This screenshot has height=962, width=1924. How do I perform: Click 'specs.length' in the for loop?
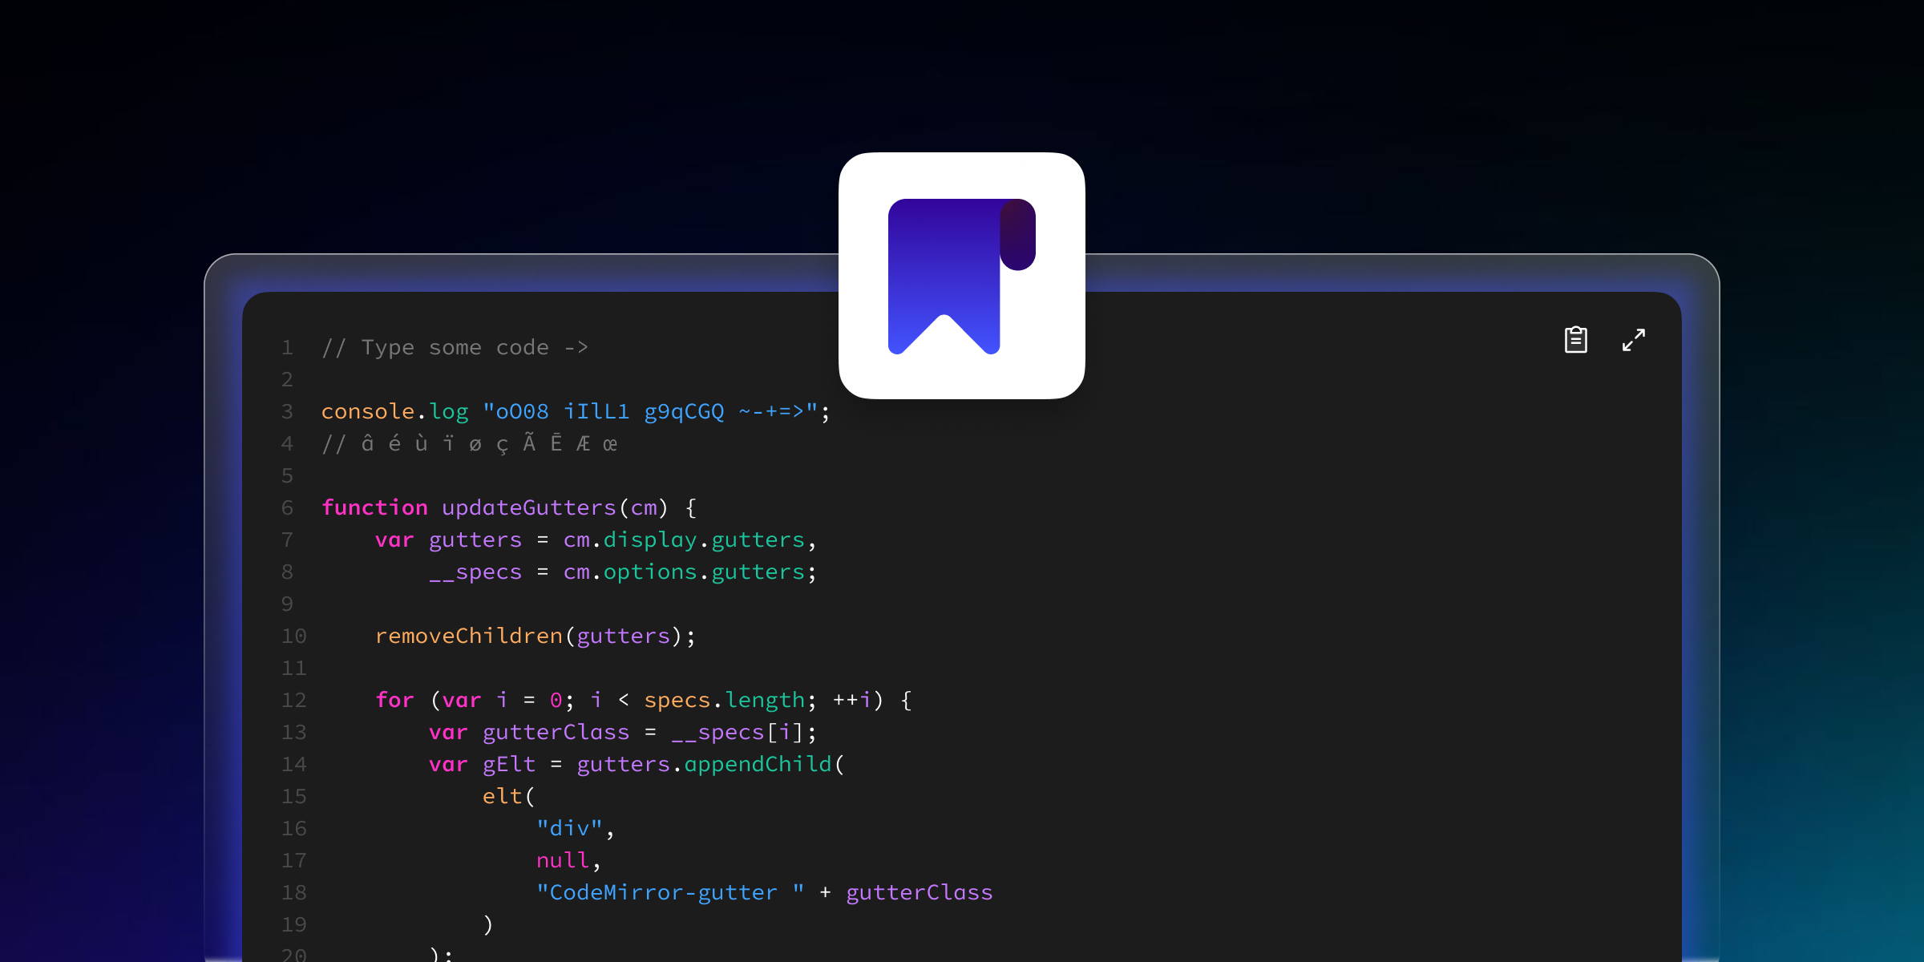click(x=724, y=701)
